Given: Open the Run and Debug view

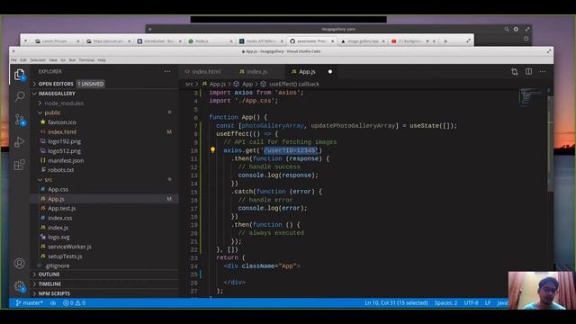Looking at the screenshot, I should click(20, 142).
